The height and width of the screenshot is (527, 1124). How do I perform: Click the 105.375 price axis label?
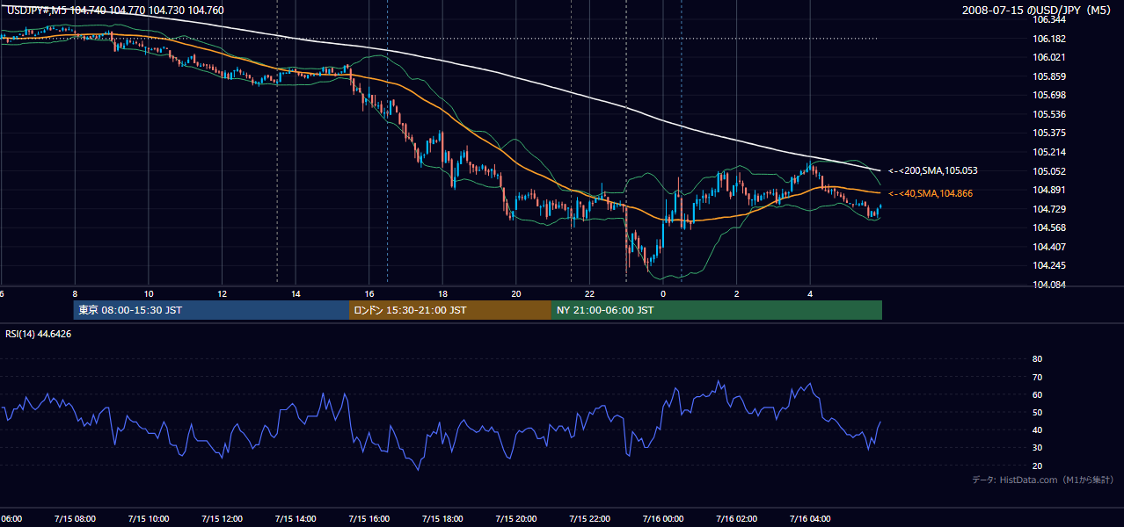(1048, 134)
